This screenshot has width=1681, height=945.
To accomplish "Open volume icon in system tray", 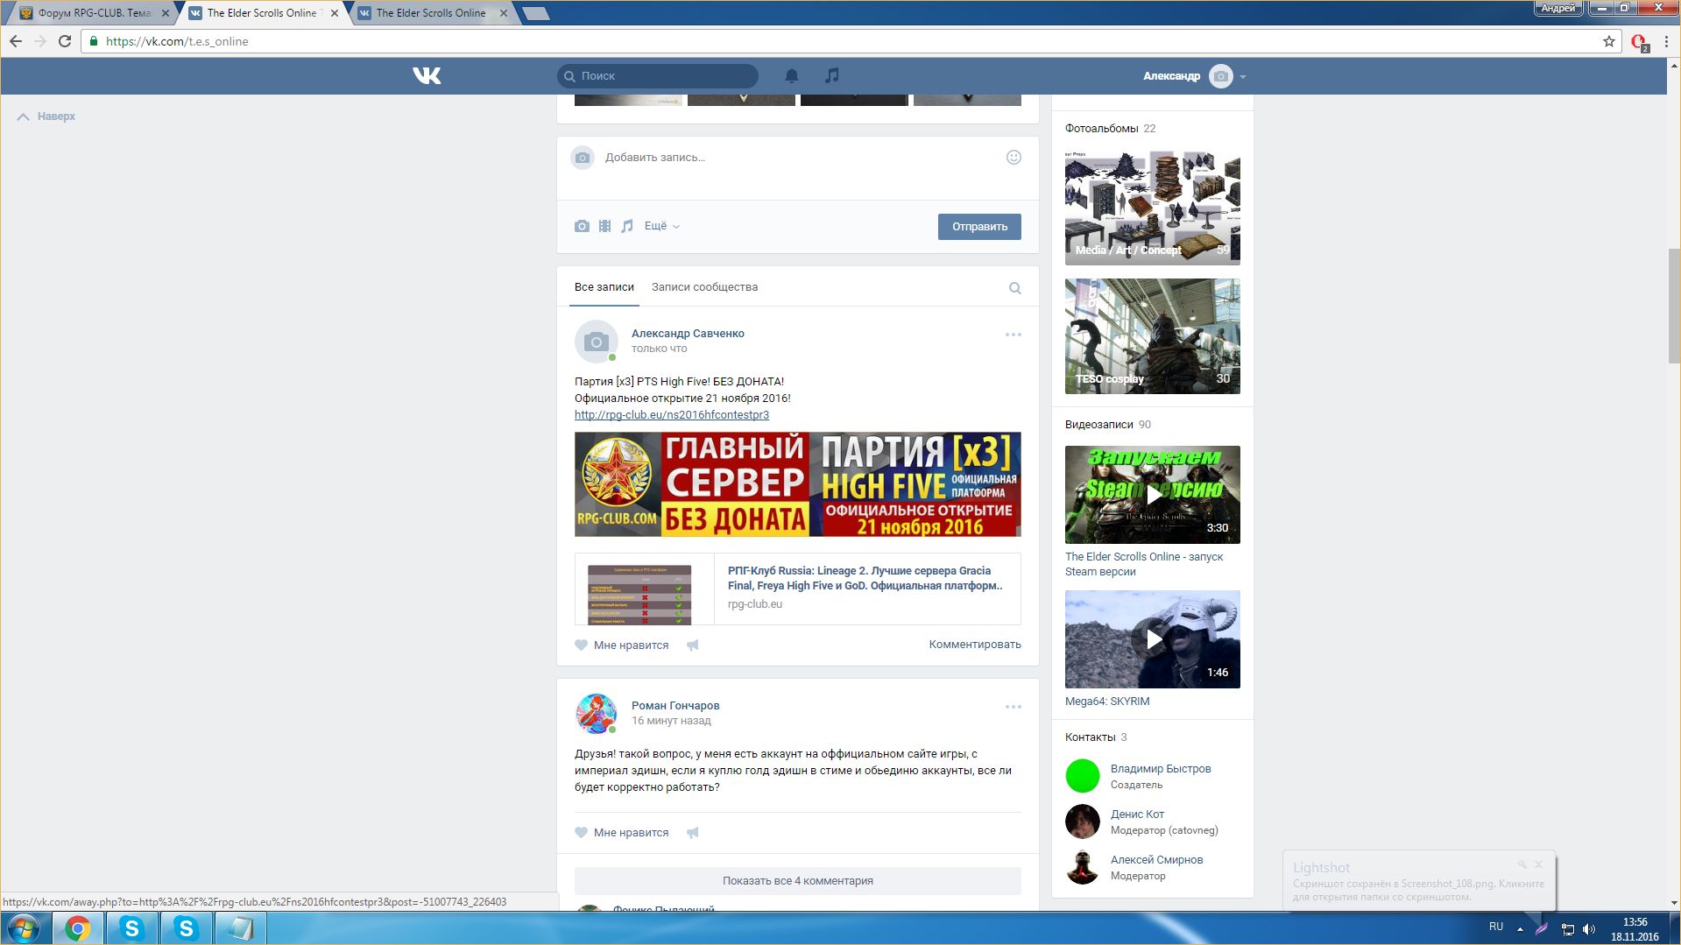I will click(x=1589, y=929).
